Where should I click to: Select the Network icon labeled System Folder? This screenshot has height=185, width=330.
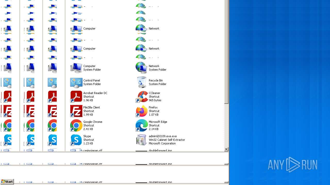tap(142, 68)
